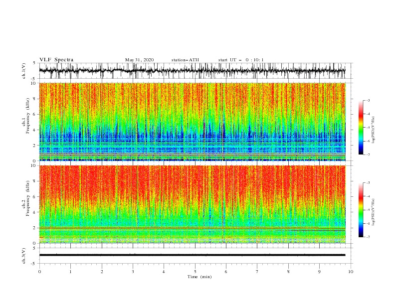The image size is (395, 305).
Task: Click the "3" minute tick label
Action: coord(133,272)
